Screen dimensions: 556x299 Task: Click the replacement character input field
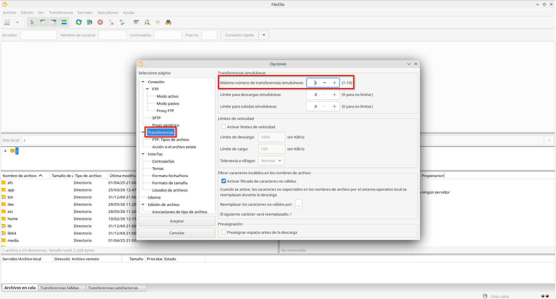299,204
